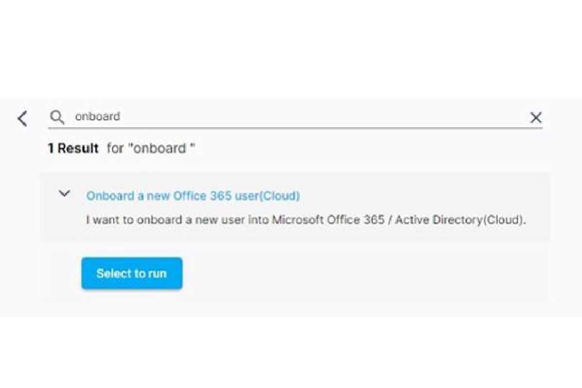Go back using the left arrow icon
This screenshot has height=388, width=582.
pos(22,118)
